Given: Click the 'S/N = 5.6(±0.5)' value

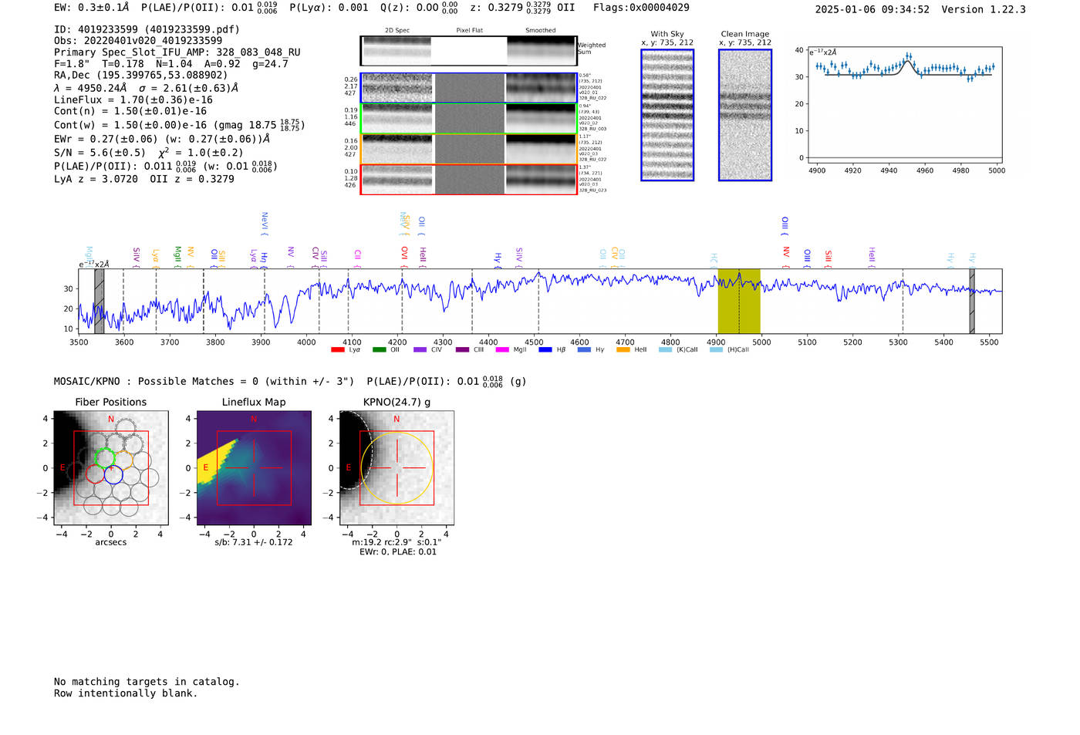Looking at the screenshot, I should 100,152.
